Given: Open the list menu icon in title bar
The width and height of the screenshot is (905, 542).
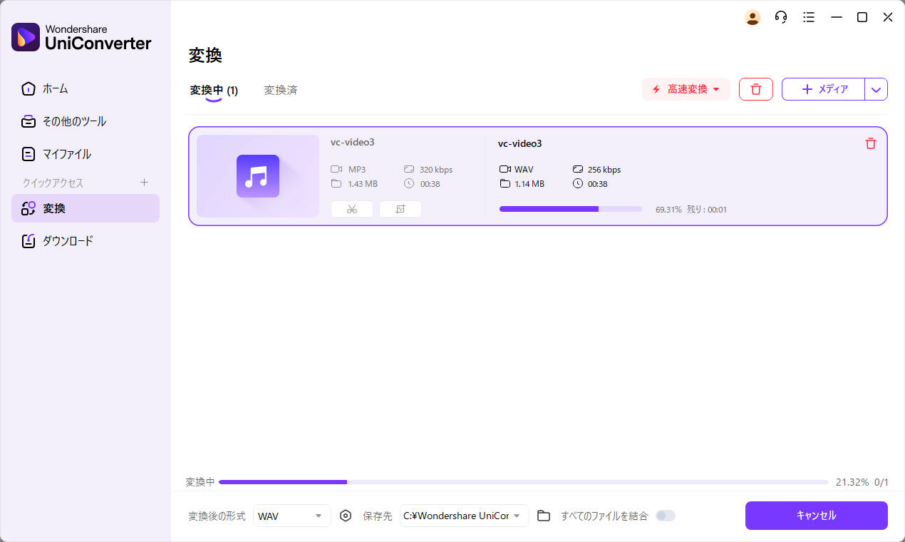Looking at the screenshot, I should tap(809, 17).
